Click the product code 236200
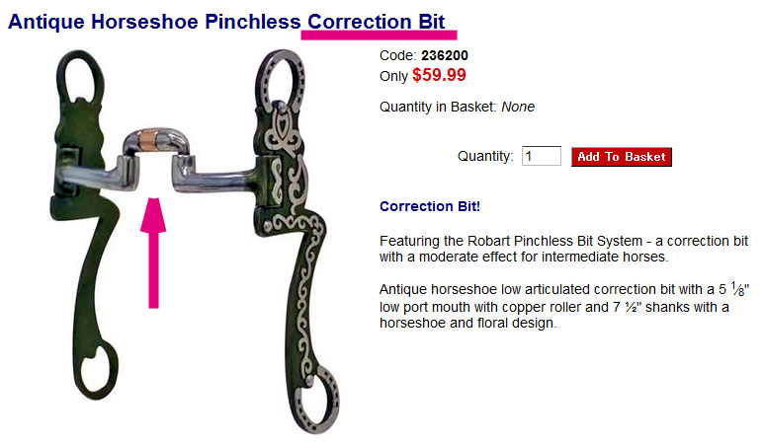The image size is (764, 444). pyautogui.click(x=445, y=55)
